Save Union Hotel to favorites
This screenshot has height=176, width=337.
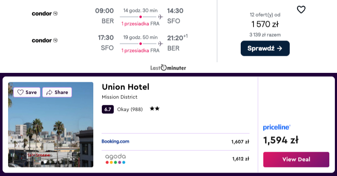(x=27, y=92)
